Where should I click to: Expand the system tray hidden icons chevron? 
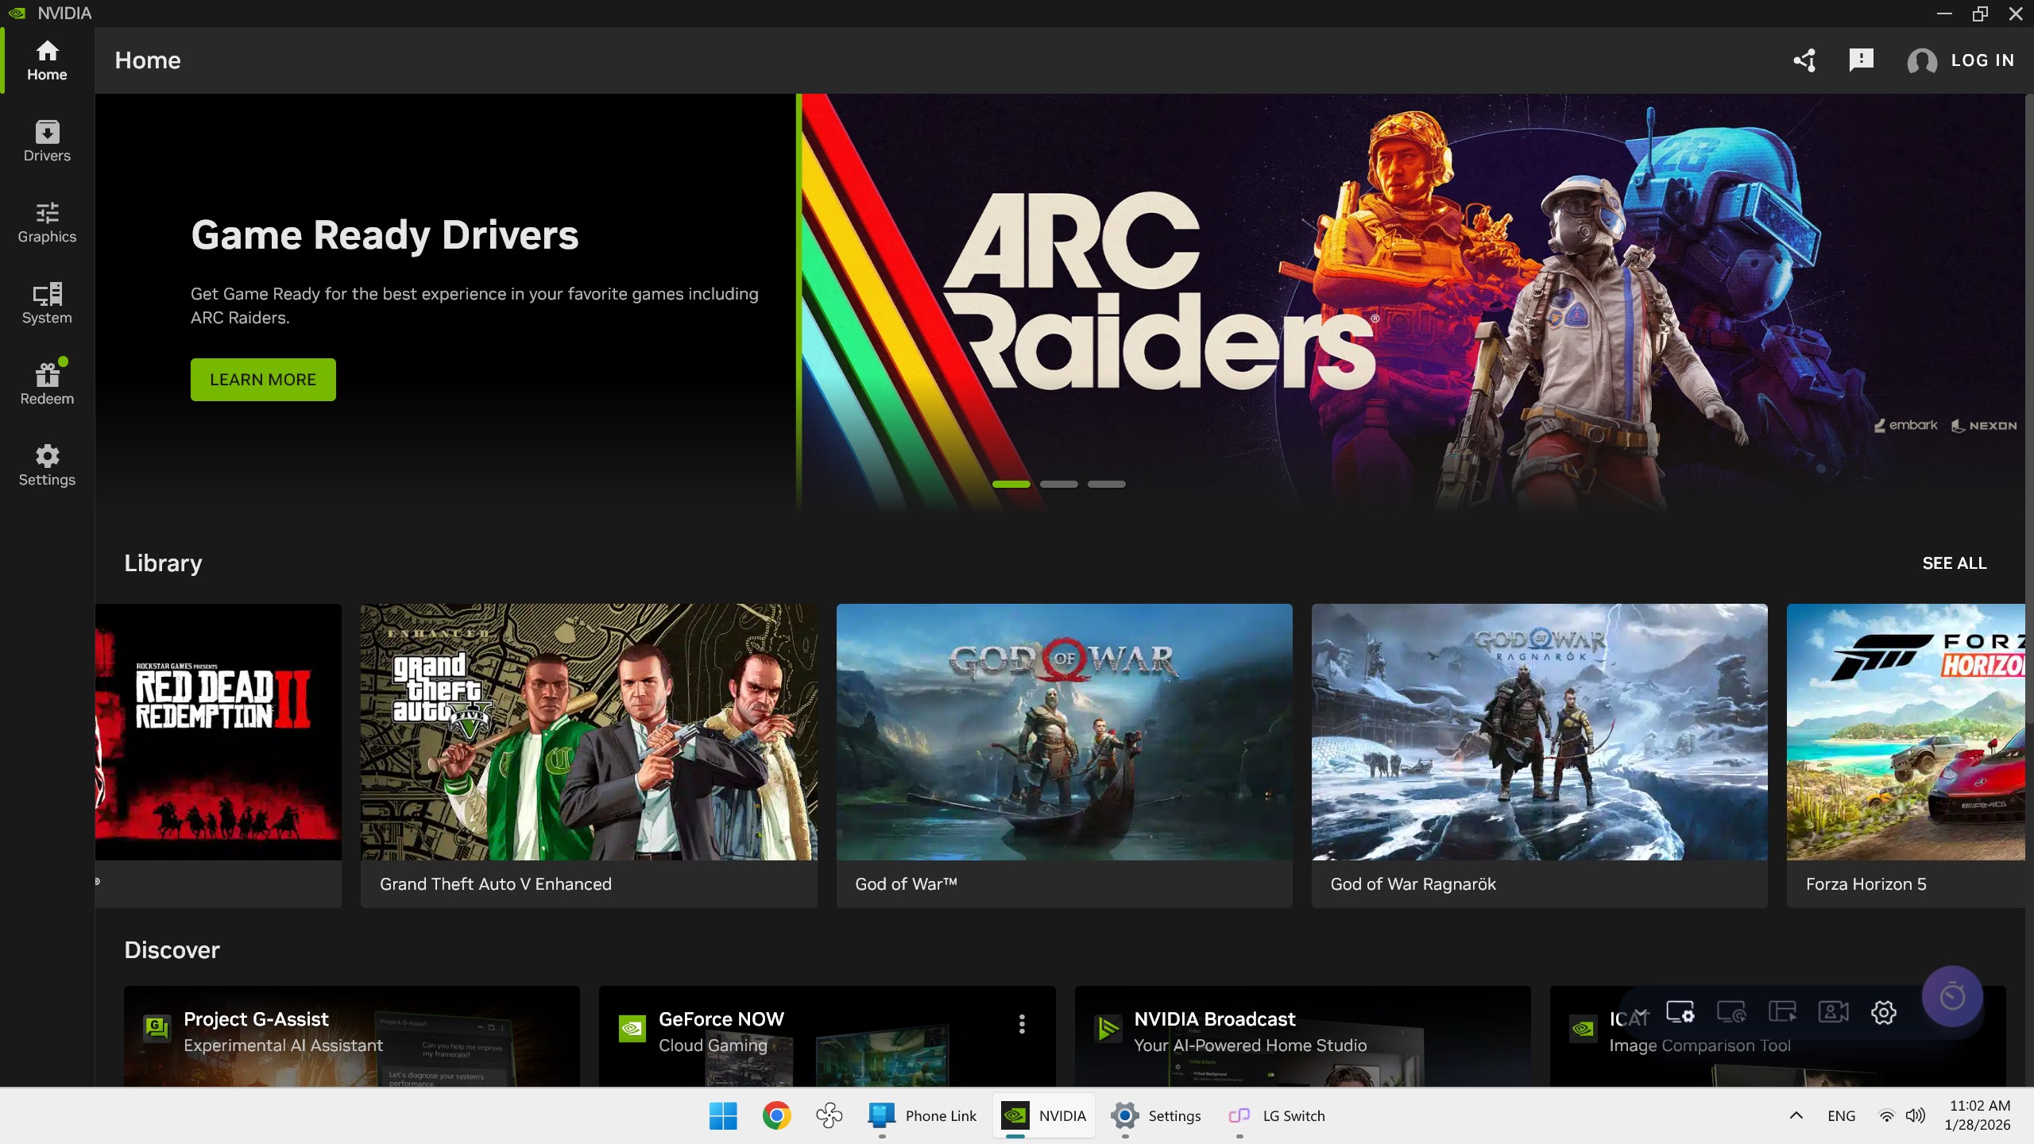(1796, 1115)
